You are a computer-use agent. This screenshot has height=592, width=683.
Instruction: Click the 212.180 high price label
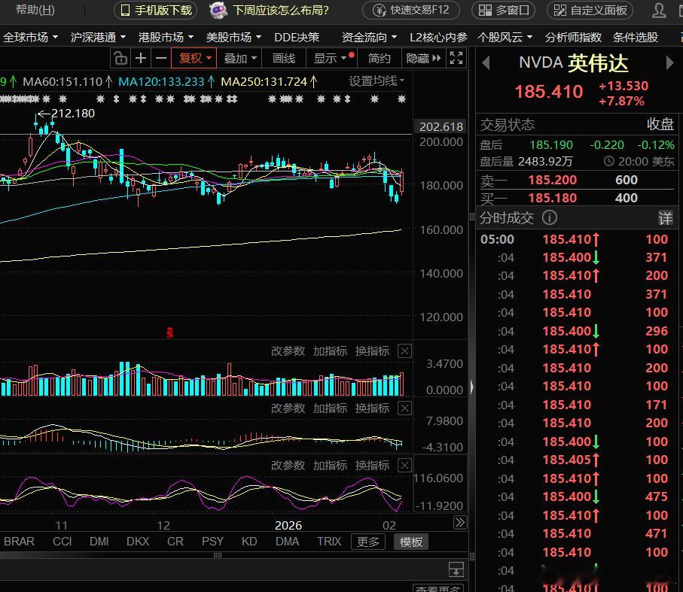point(73,113)
